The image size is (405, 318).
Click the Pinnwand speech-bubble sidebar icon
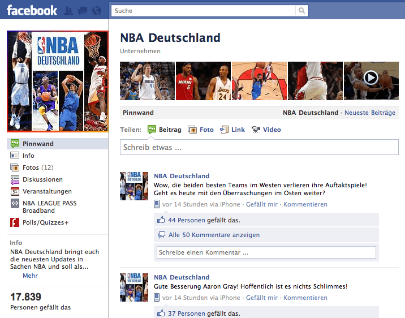click(x=15, y=144)
